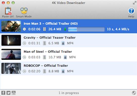Select the Gravity teaser trailer thumbnail
This screenshot has height=96, width=137.
point(11,40)
